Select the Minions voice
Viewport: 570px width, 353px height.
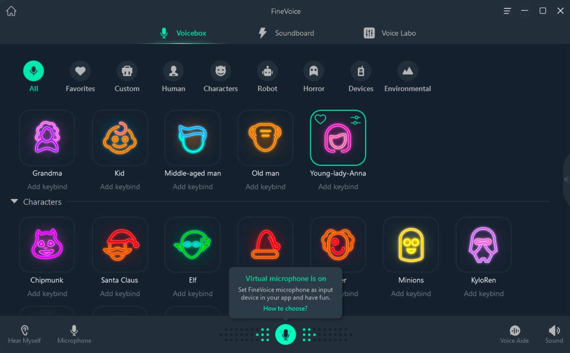coord(411,245)
